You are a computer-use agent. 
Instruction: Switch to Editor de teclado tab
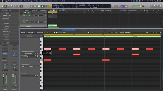coord(69,30)
